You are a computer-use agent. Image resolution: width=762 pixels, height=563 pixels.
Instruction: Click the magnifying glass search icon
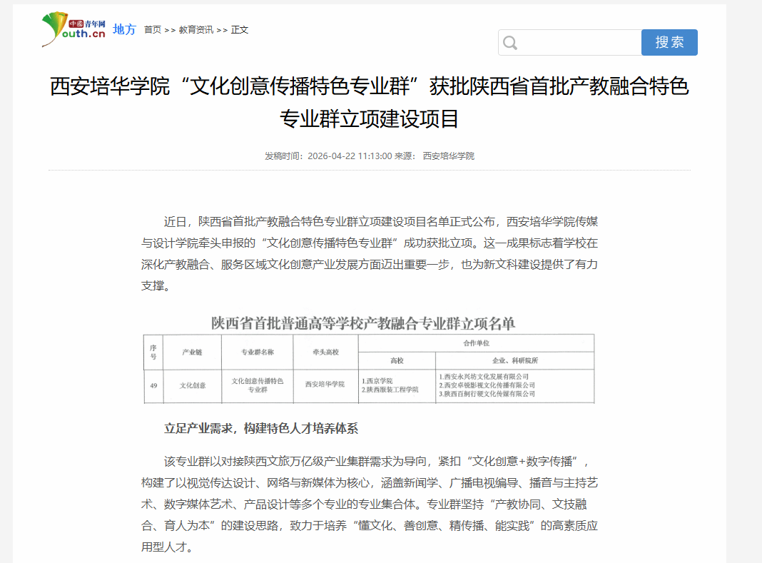[x=509, y=43]
